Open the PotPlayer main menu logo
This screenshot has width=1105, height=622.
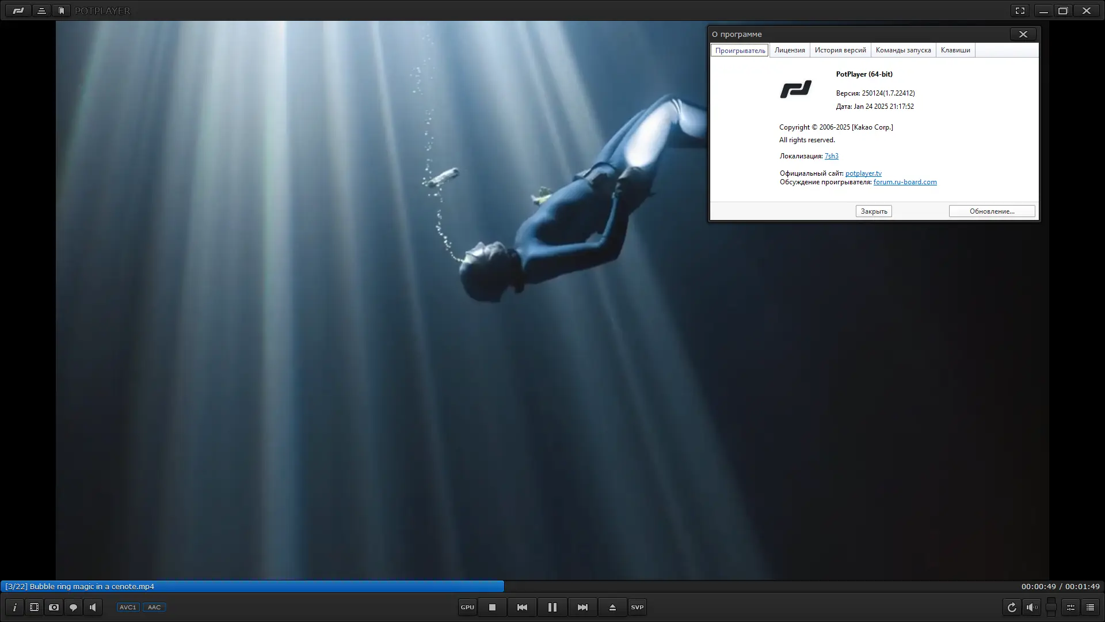point(18,10)
